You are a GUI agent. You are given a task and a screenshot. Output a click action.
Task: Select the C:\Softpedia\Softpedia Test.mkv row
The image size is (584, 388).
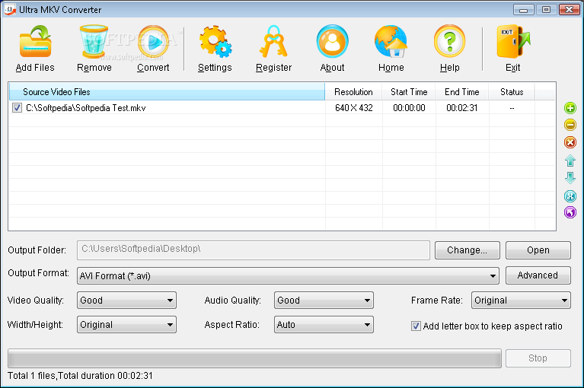pyautogui.click(x=282, y=108)
